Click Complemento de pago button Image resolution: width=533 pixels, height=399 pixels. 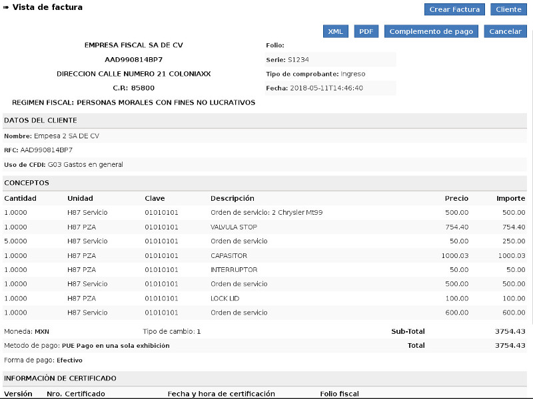coord(431,31)
